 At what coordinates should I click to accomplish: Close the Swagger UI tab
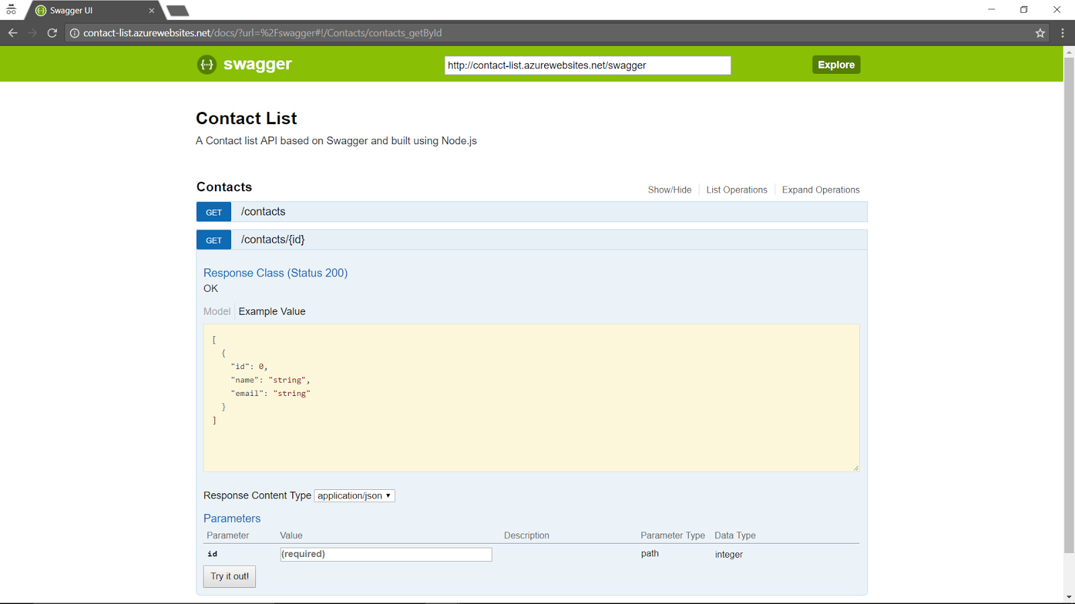(152, 11)
